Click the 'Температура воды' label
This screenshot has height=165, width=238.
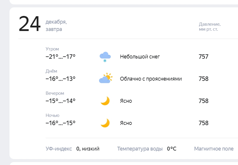click(140, 149)
